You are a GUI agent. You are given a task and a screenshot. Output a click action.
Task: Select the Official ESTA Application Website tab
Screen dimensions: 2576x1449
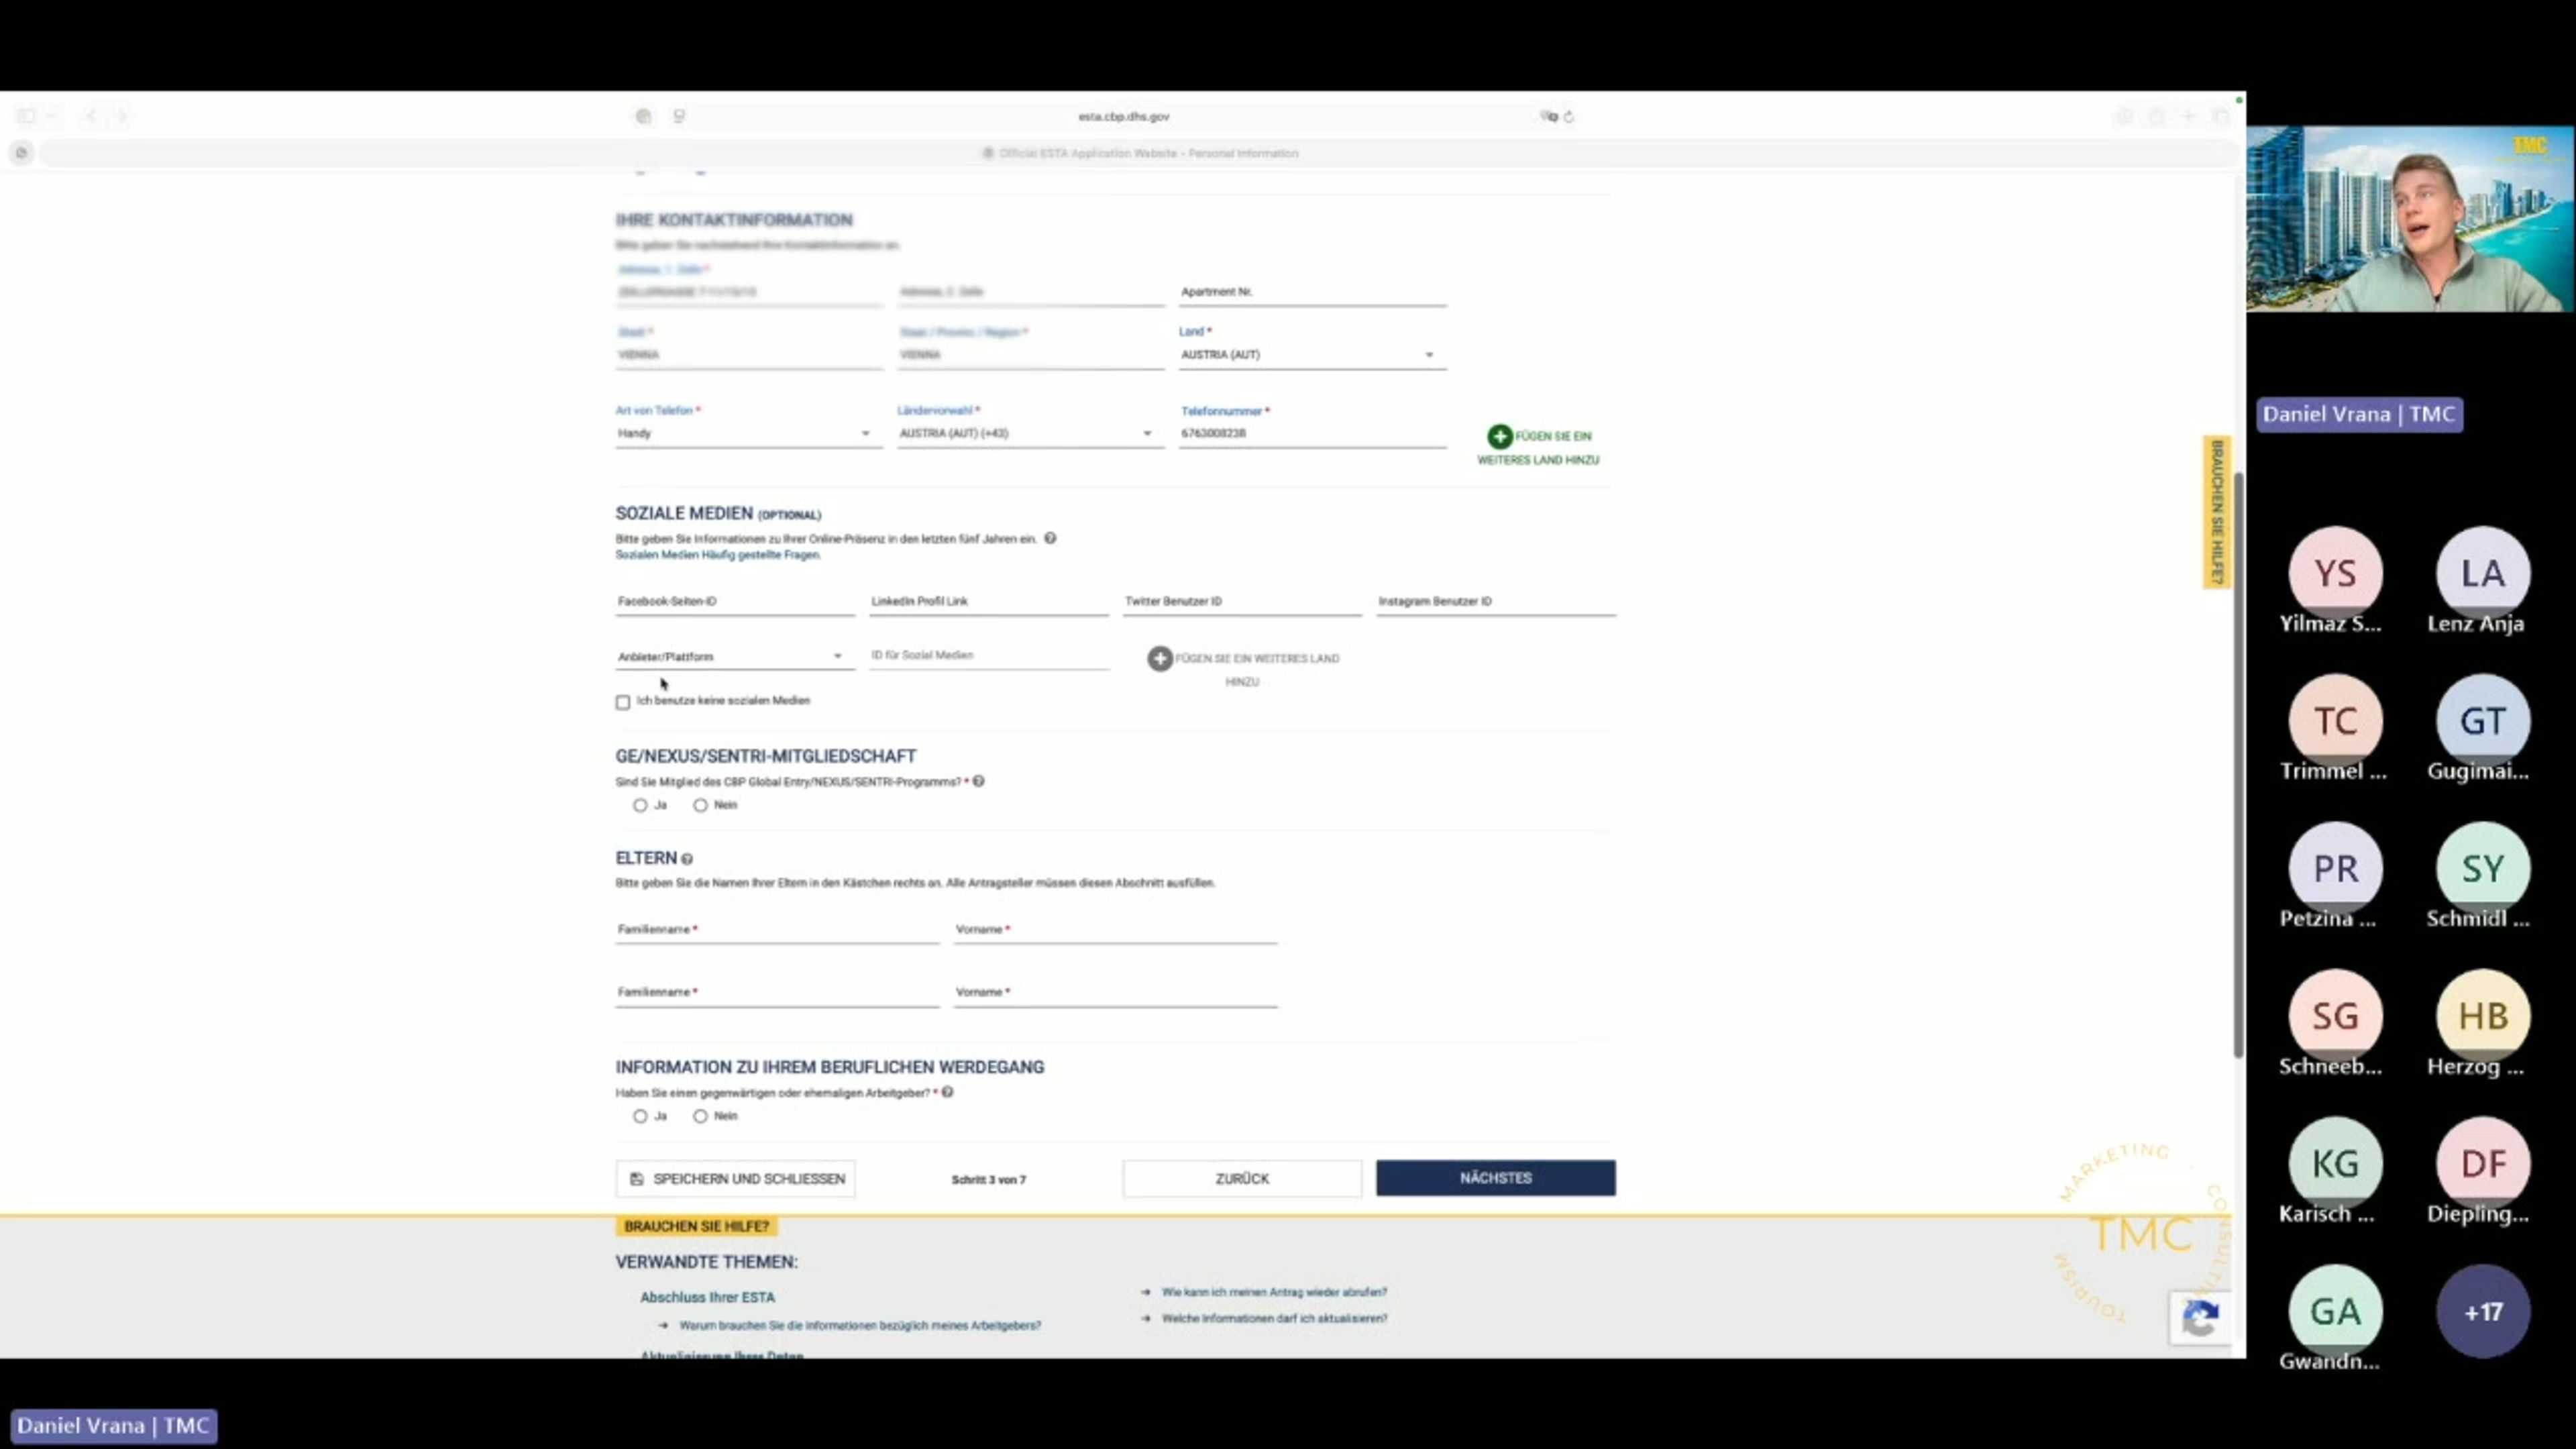(1140, 153)
